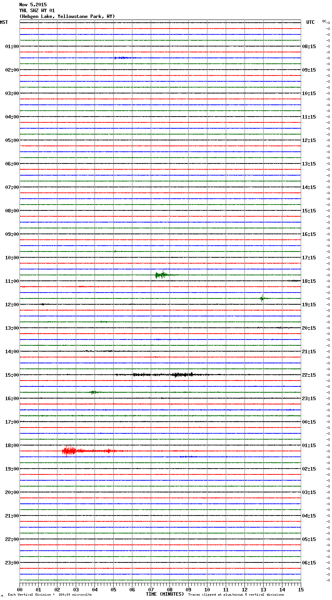This screenshot has height=600, width=332.
Task: Click the date text 'Nov 5,2015'
Action: [33, 5]
